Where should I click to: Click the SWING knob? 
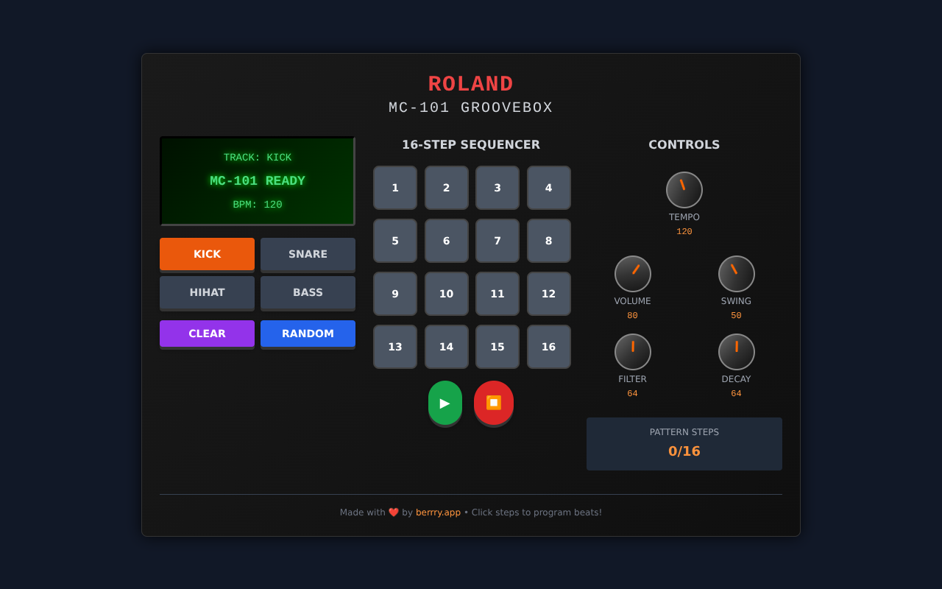pos(736,274)
